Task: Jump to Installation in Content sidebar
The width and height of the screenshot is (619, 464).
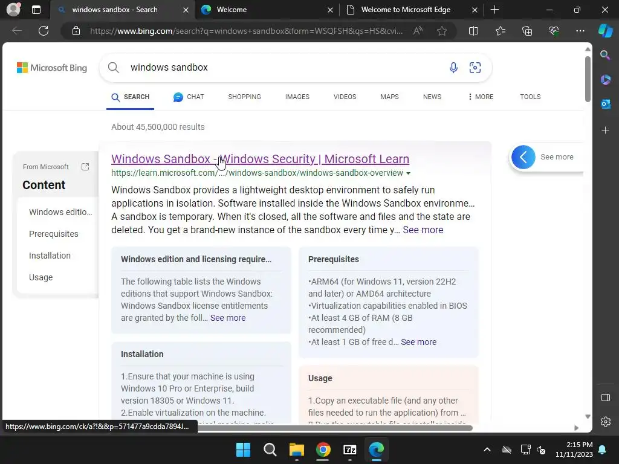Action: [x=50, y=256]
